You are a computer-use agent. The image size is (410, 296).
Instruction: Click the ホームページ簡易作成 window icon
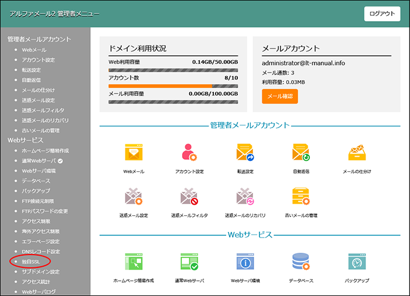pos(134,261)
